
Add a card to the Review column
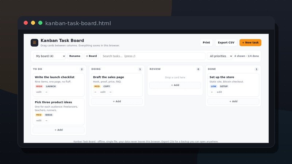pos(175,85)
